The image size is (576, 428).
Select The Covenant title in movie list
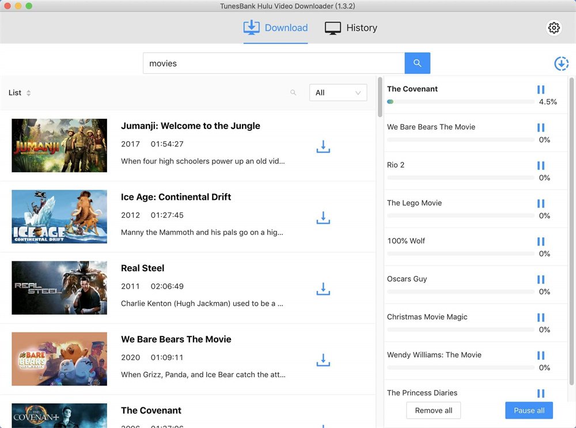[x=151, y=410]
